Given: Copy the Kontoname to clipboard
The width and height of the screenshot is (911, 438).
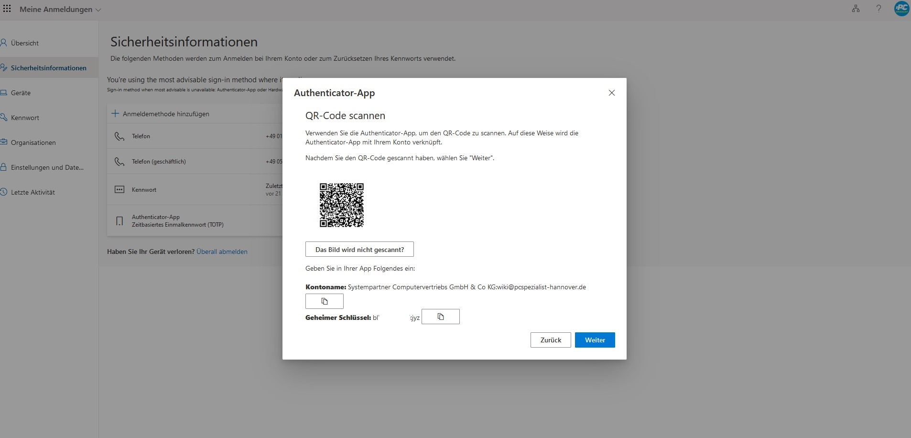Looking at the screenshot, I should tap(324, 301).
